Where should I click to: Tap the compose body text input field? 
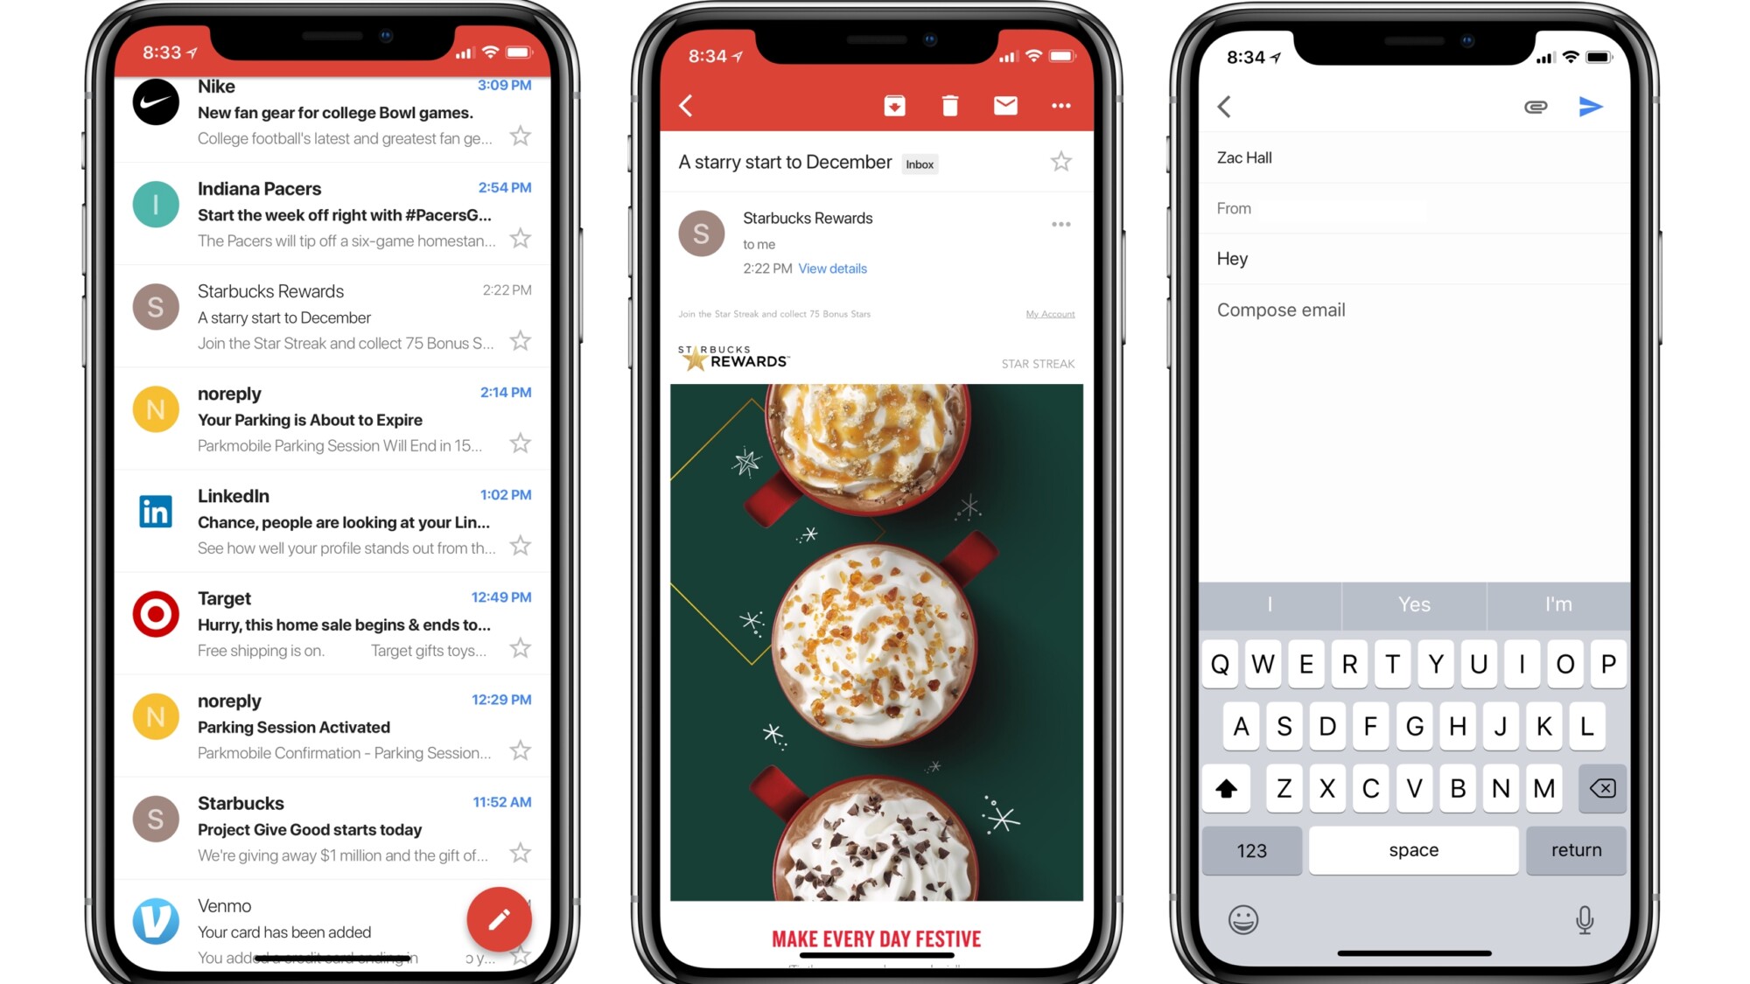[x=1411, y=310]
